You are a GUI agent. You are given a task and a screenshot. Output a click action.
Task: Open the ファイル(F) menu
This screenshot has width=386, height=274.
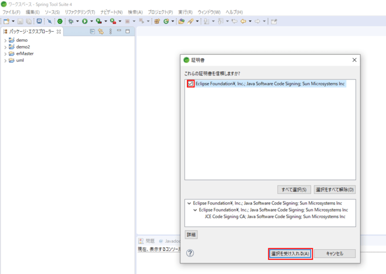tap(12, 12)
